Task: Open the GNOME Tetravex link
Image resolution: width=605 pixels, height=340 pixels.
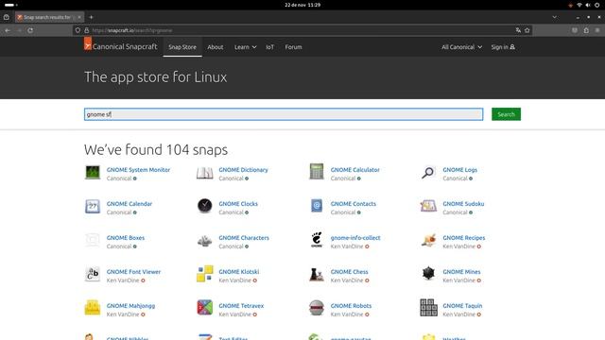Action: [241, 306]
